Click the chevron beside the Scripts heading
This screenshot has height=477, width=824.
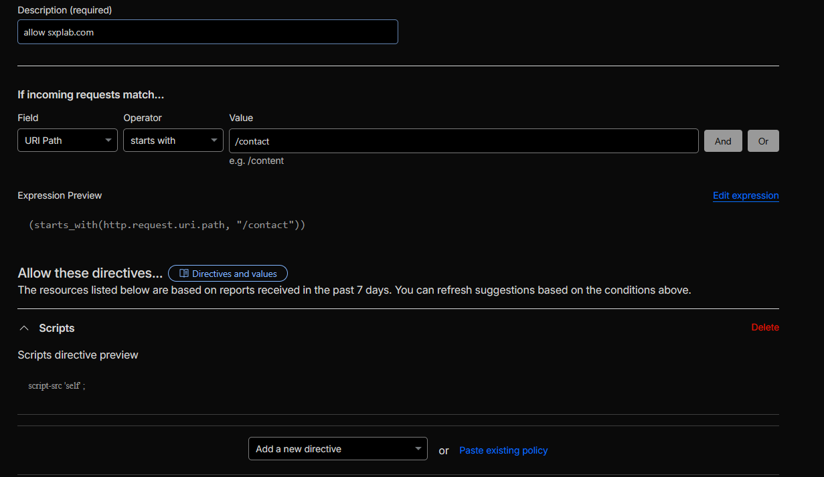[24, 328]
